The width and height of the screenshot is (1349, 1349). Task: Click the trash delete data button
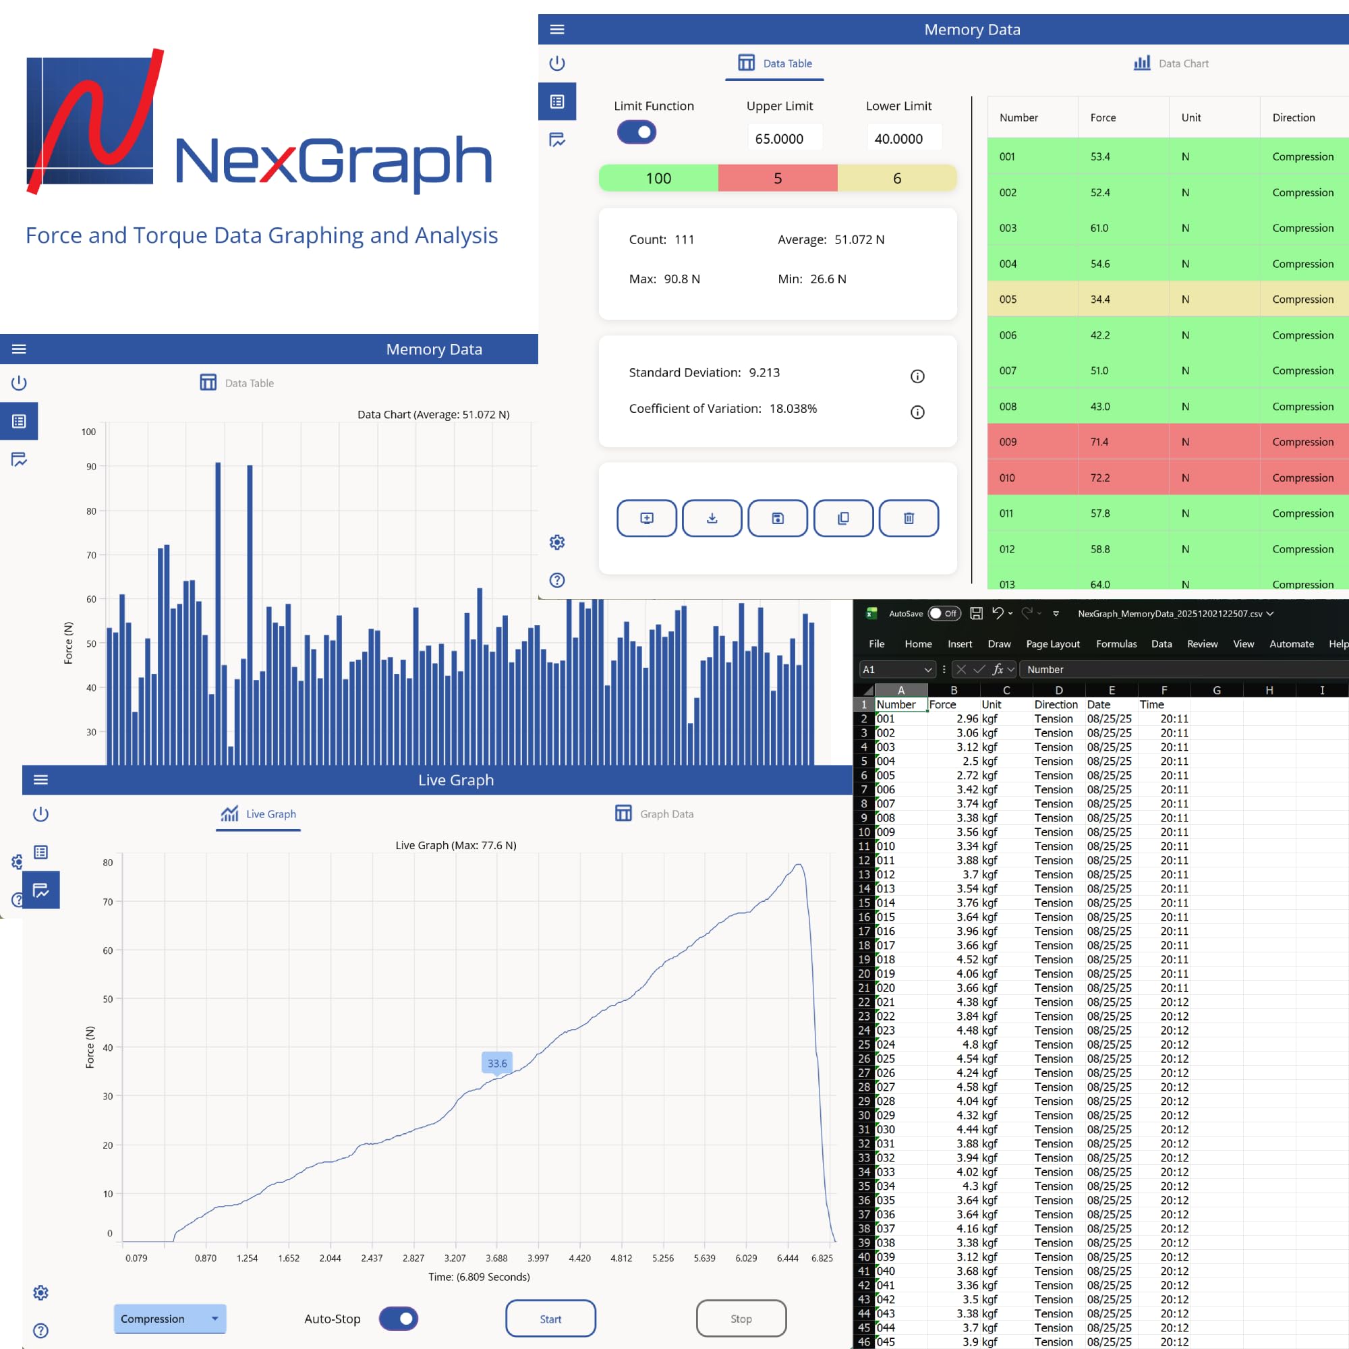pyautogui.click(x=909, y=518)
